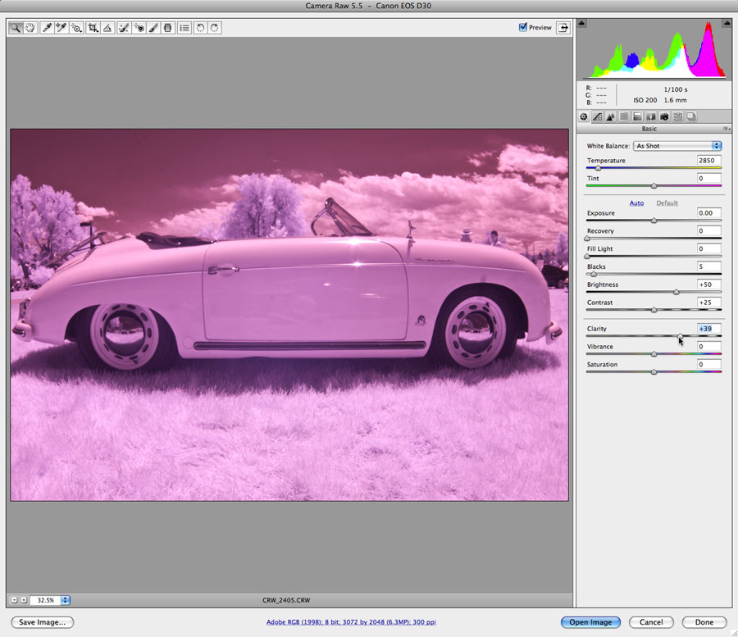The image size is (738, 637).
Task: Switch to the Camera Calibration tab
Action: 664,117
